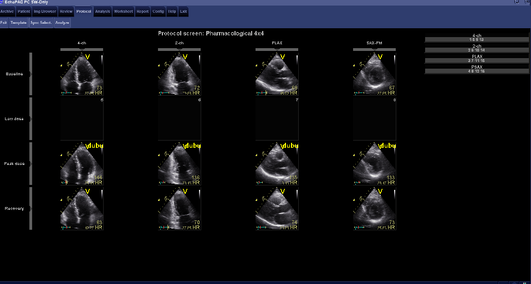The height and width of the screenshot is (284, 531).
Task: Open the Peak dose 2-ch image with HR 136
Action: tap(179, 164)
